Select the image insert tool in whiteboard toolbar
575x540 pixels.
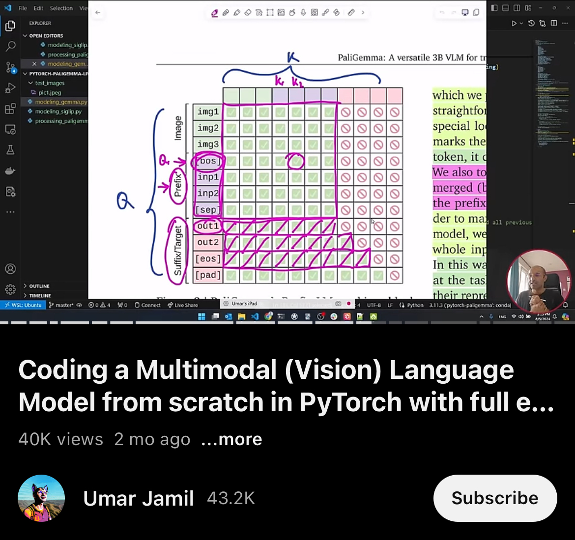point(281,13)
